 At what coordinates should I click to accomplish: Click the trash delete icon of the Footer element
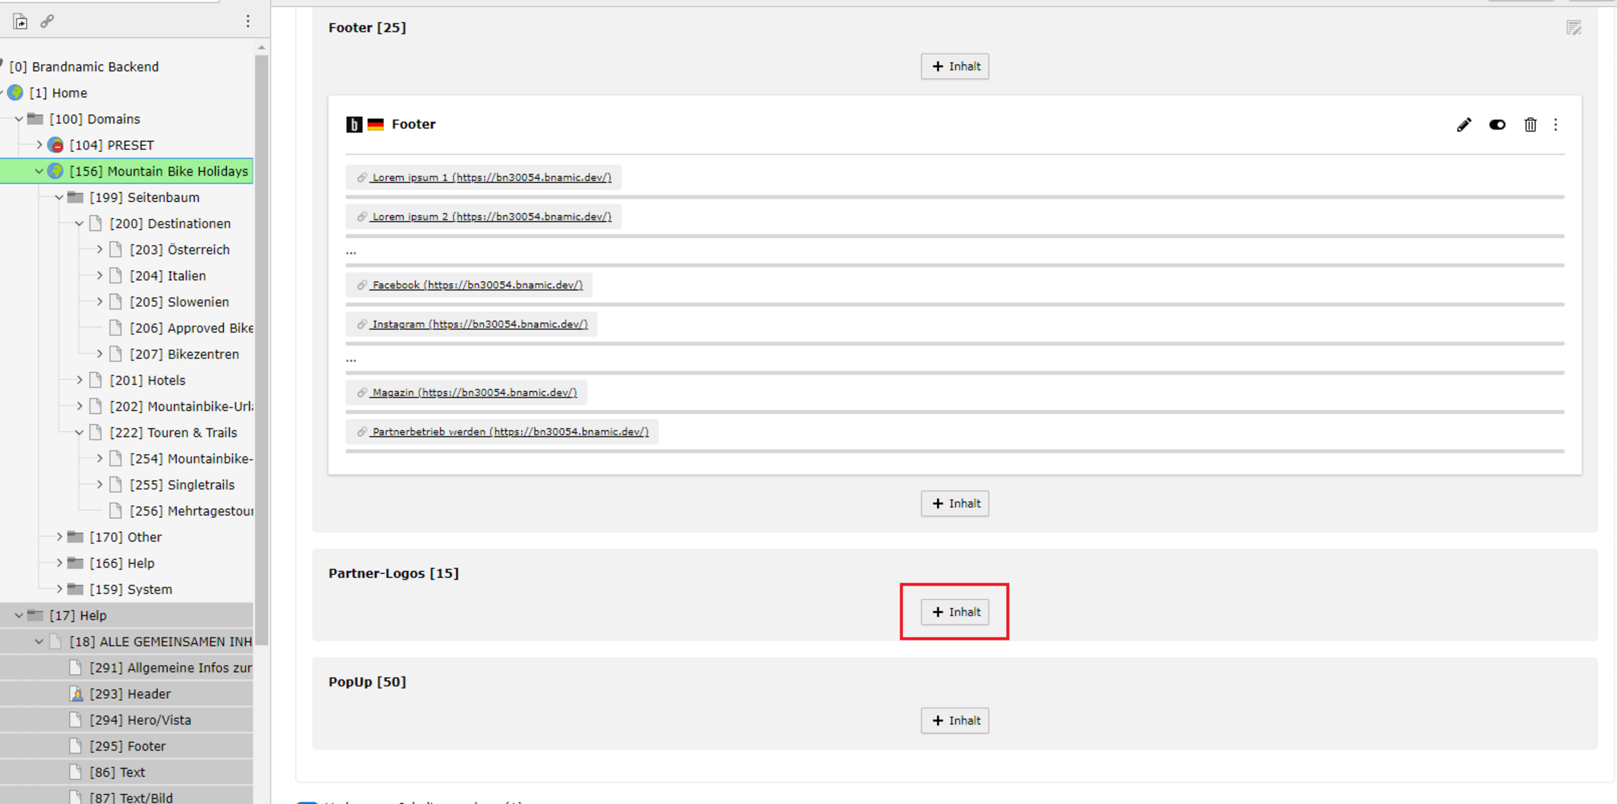pos(1530,124)
